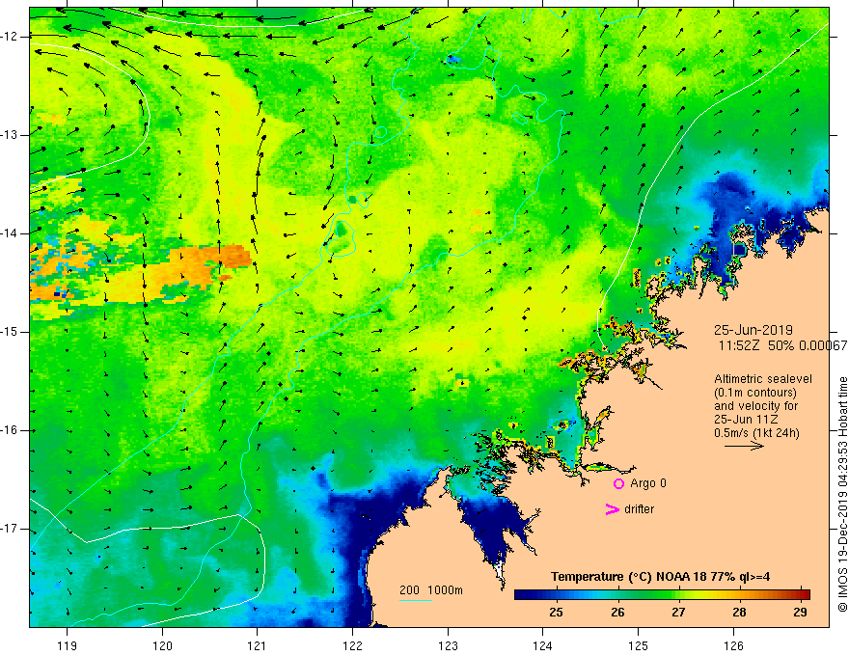Click the '25-Jun 11Z' text

[747, 420]
